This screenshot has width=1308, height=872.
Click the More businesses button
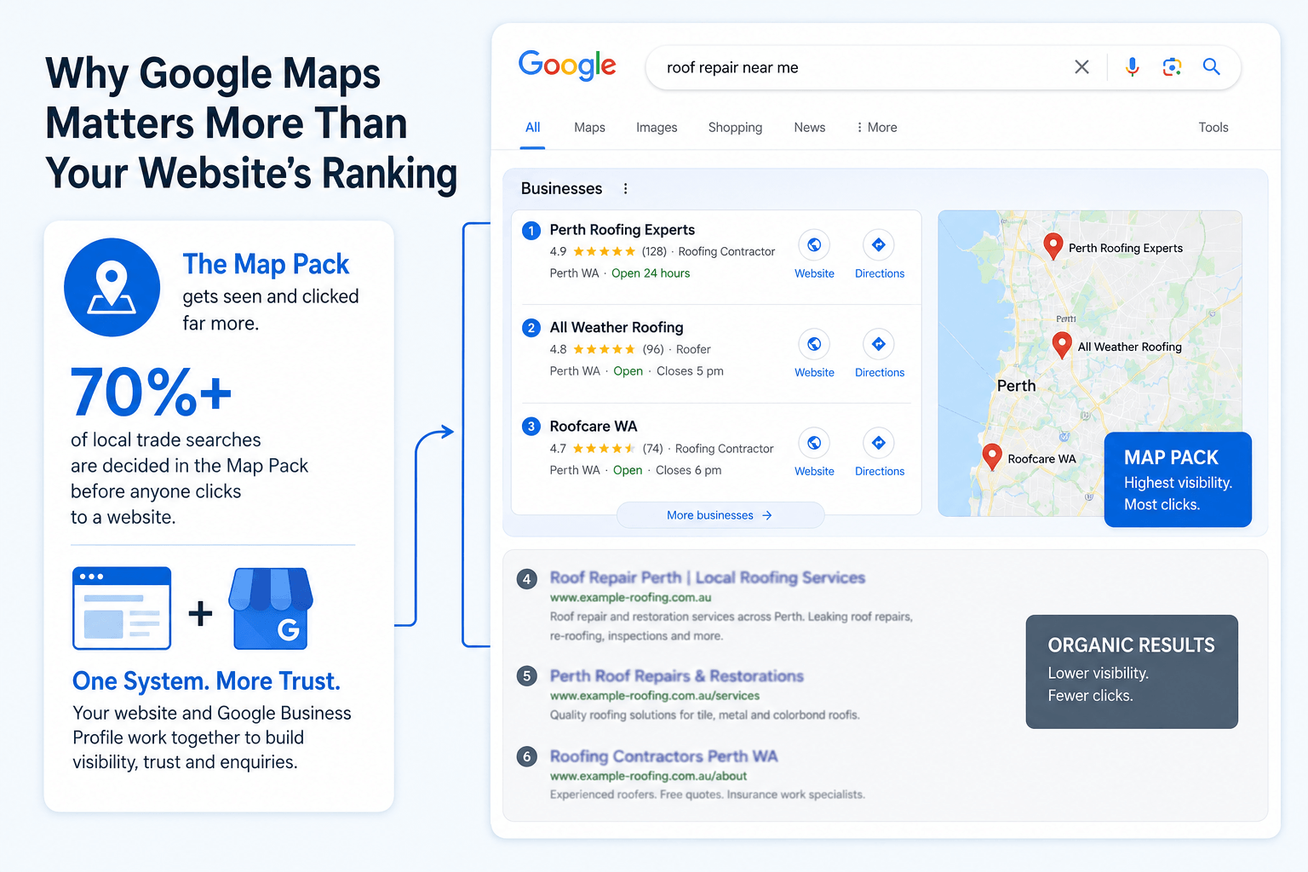click(720, 515)
